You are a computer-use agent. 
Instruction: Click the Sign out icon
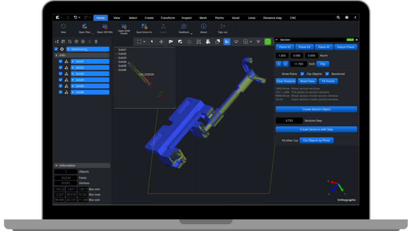click(222, 26)
